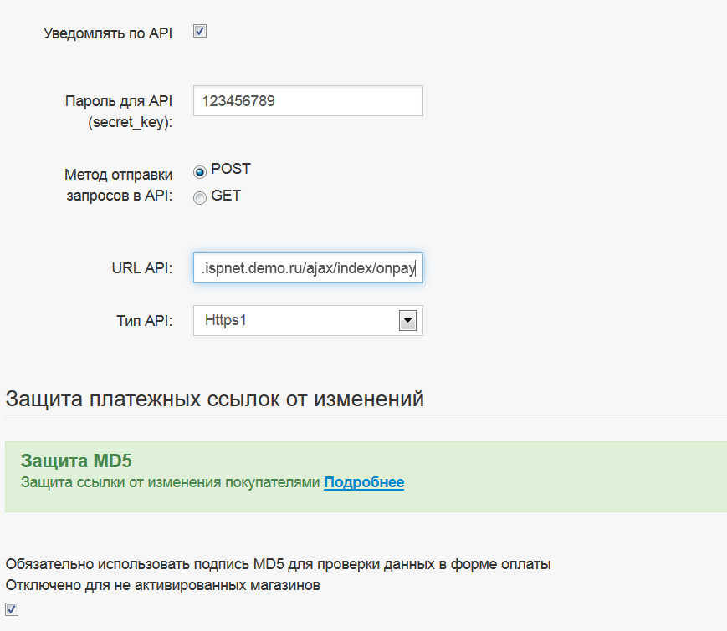Click the "Уведомлять по API" label text

pos(108,34)
